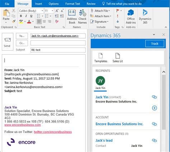Apply bulleted list formatting
Screen dimensions: 170x152
(38, 16)
